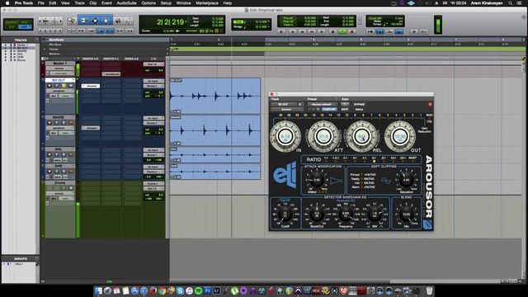Select the 20:1 ratio in Arousor

(x=403, y=159)
